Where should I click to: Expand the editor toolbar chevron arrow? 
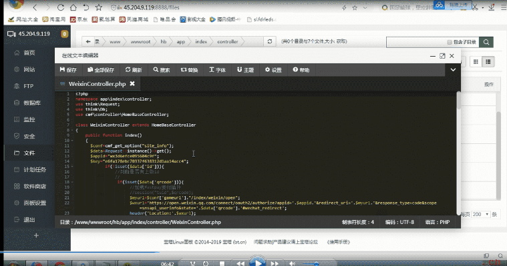click(453, 70)
